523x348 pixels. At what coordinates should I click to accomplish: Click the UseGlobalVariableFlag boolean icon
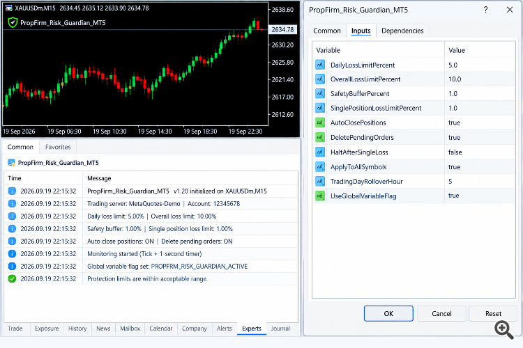(x=320, y=196)
